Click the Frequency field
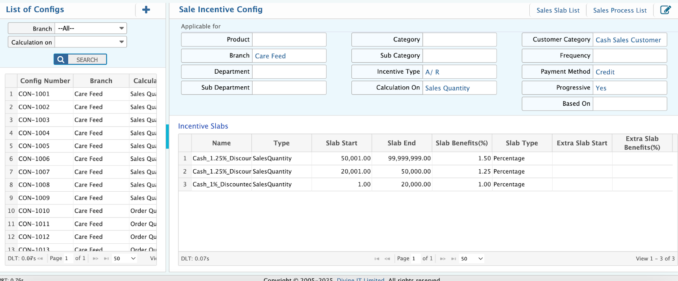This screenshot has width=678, height=281. (x=630, y=55)
